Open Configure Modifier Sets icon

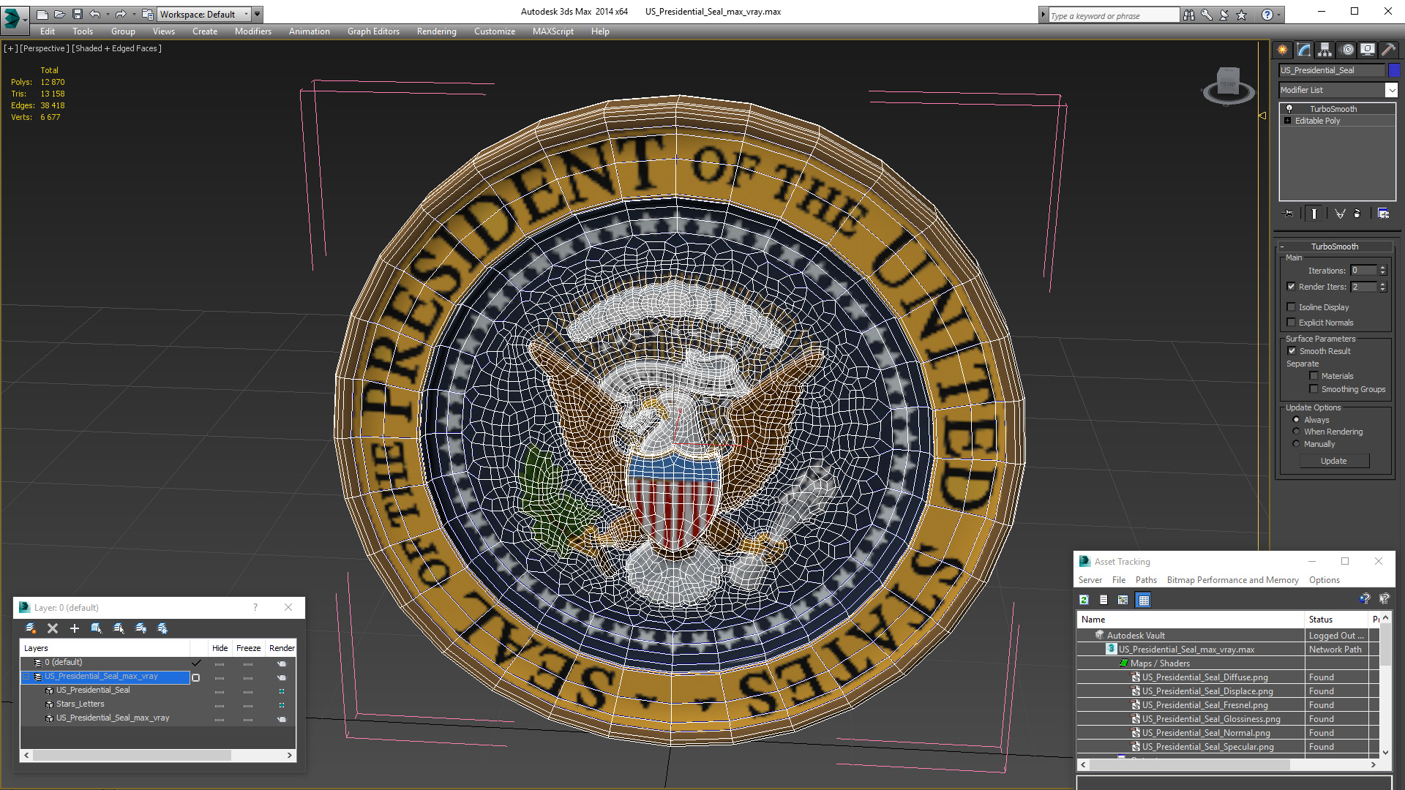coord(1383,214)
